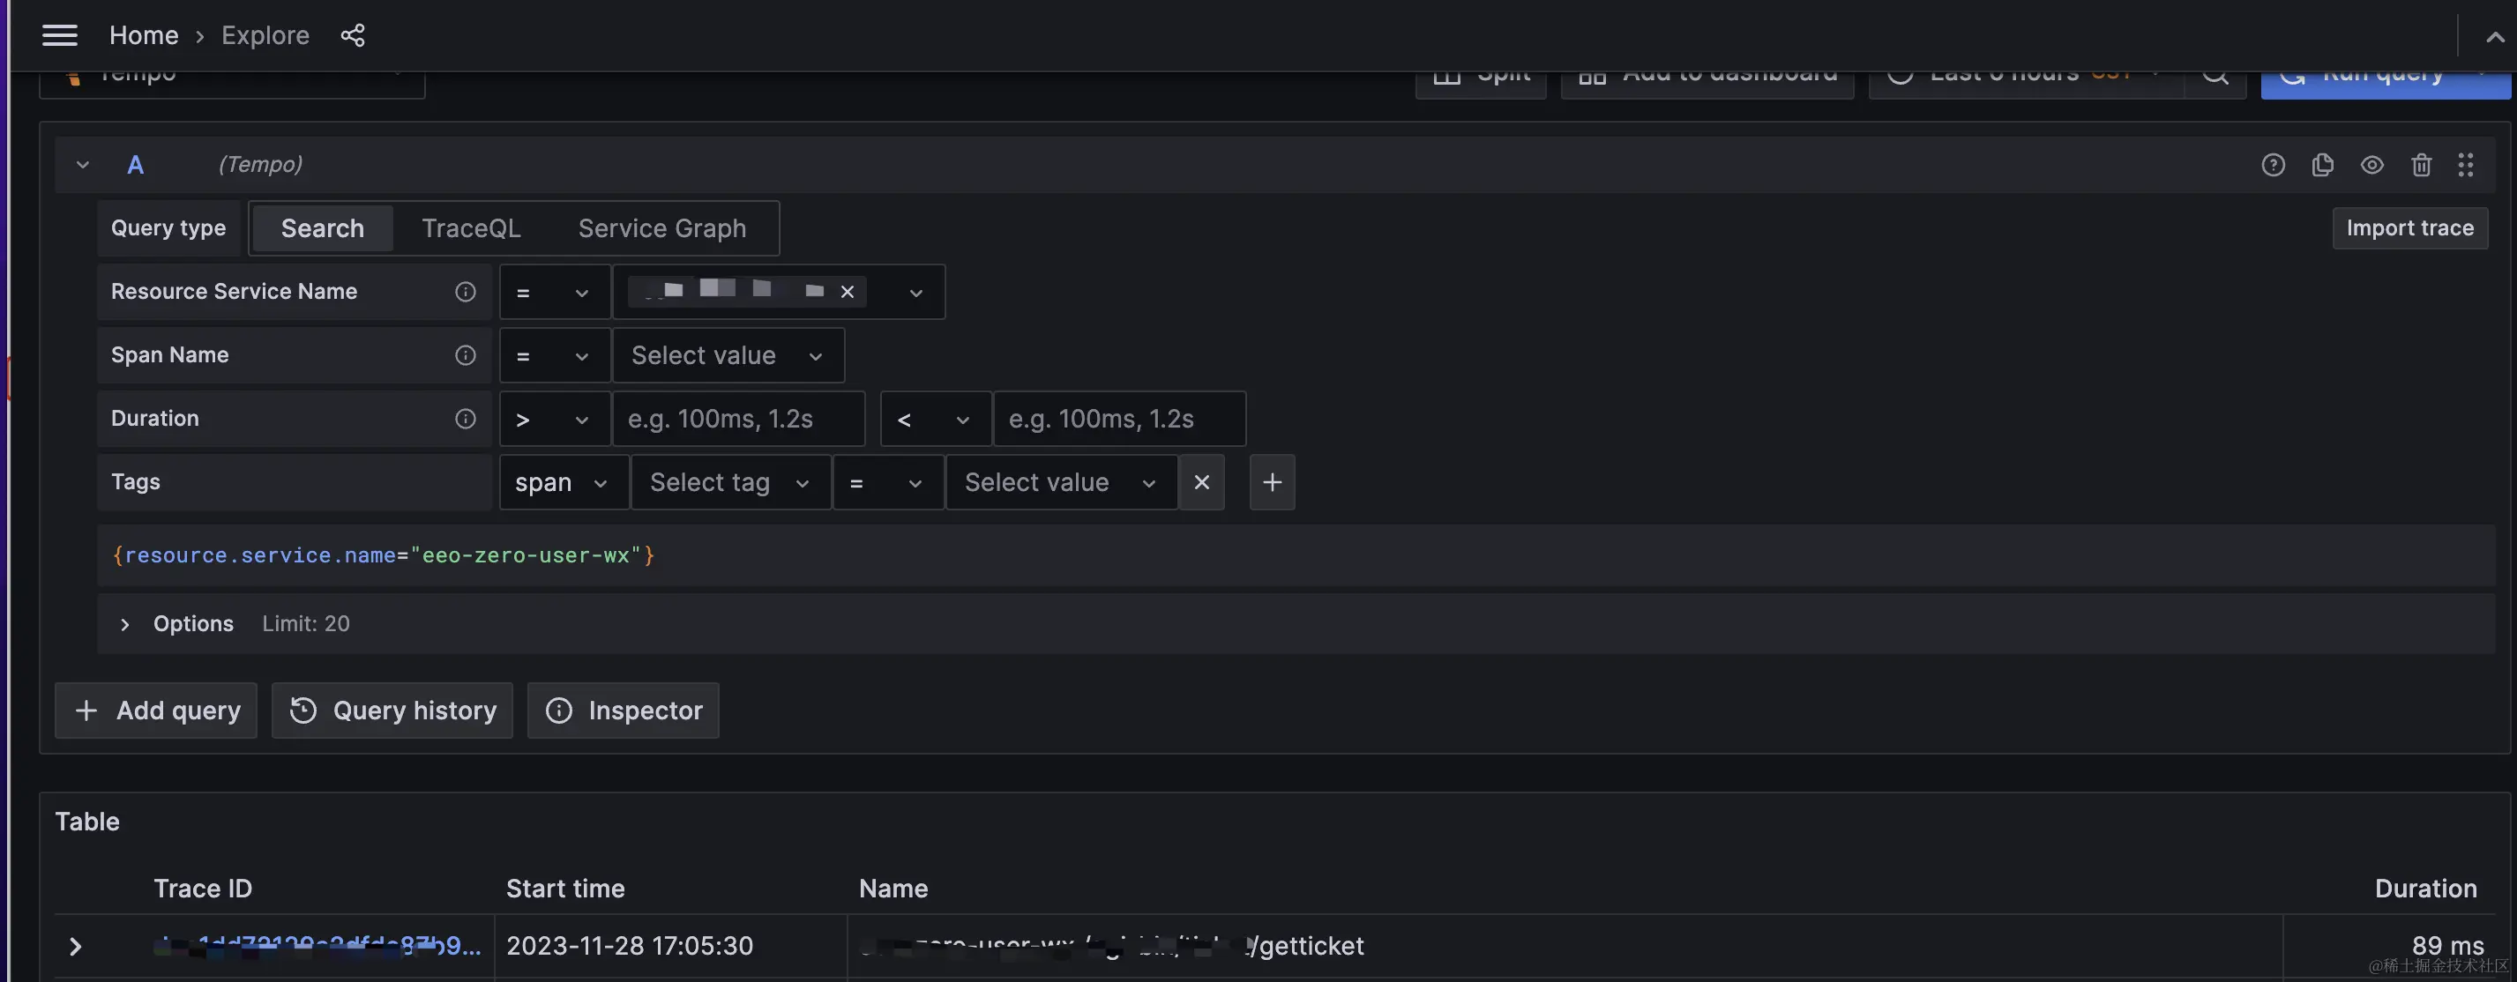
Task: Duplicate query A with copy icon
Action: [x=2323, y=165]
